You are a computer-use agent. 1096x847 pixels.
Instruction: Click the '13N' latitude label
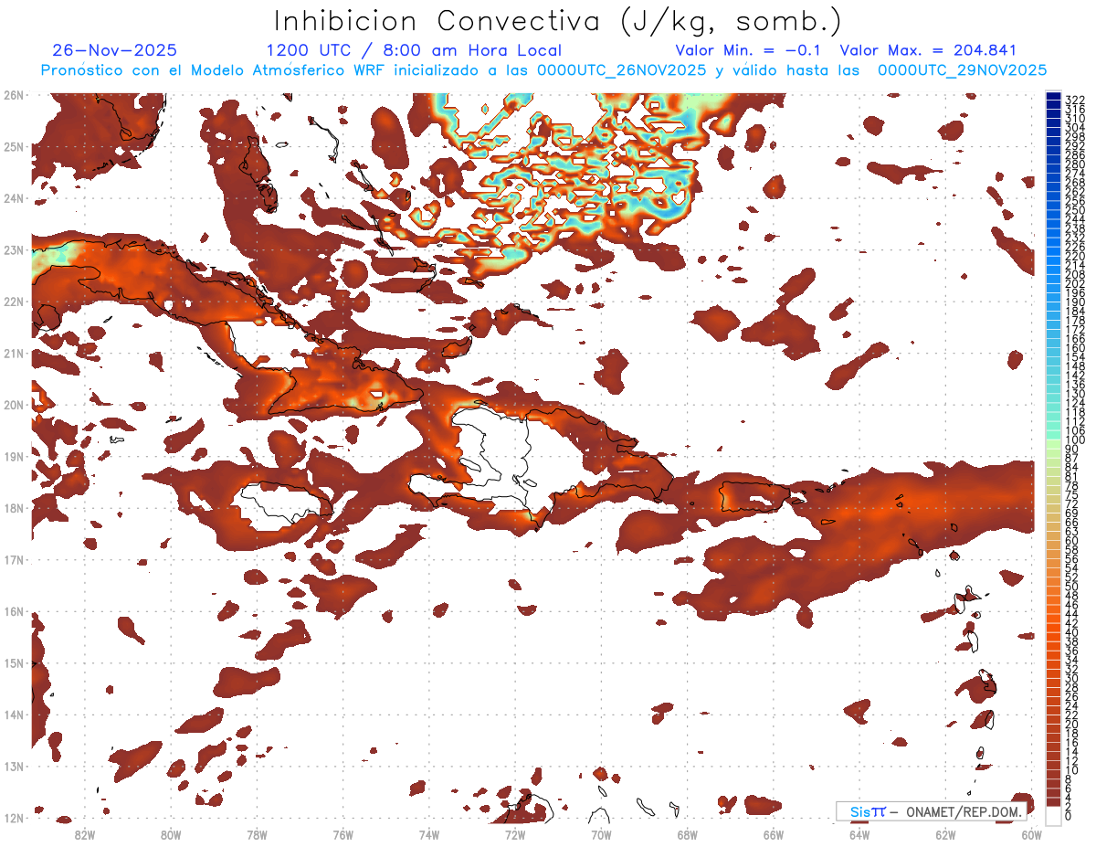14,766
